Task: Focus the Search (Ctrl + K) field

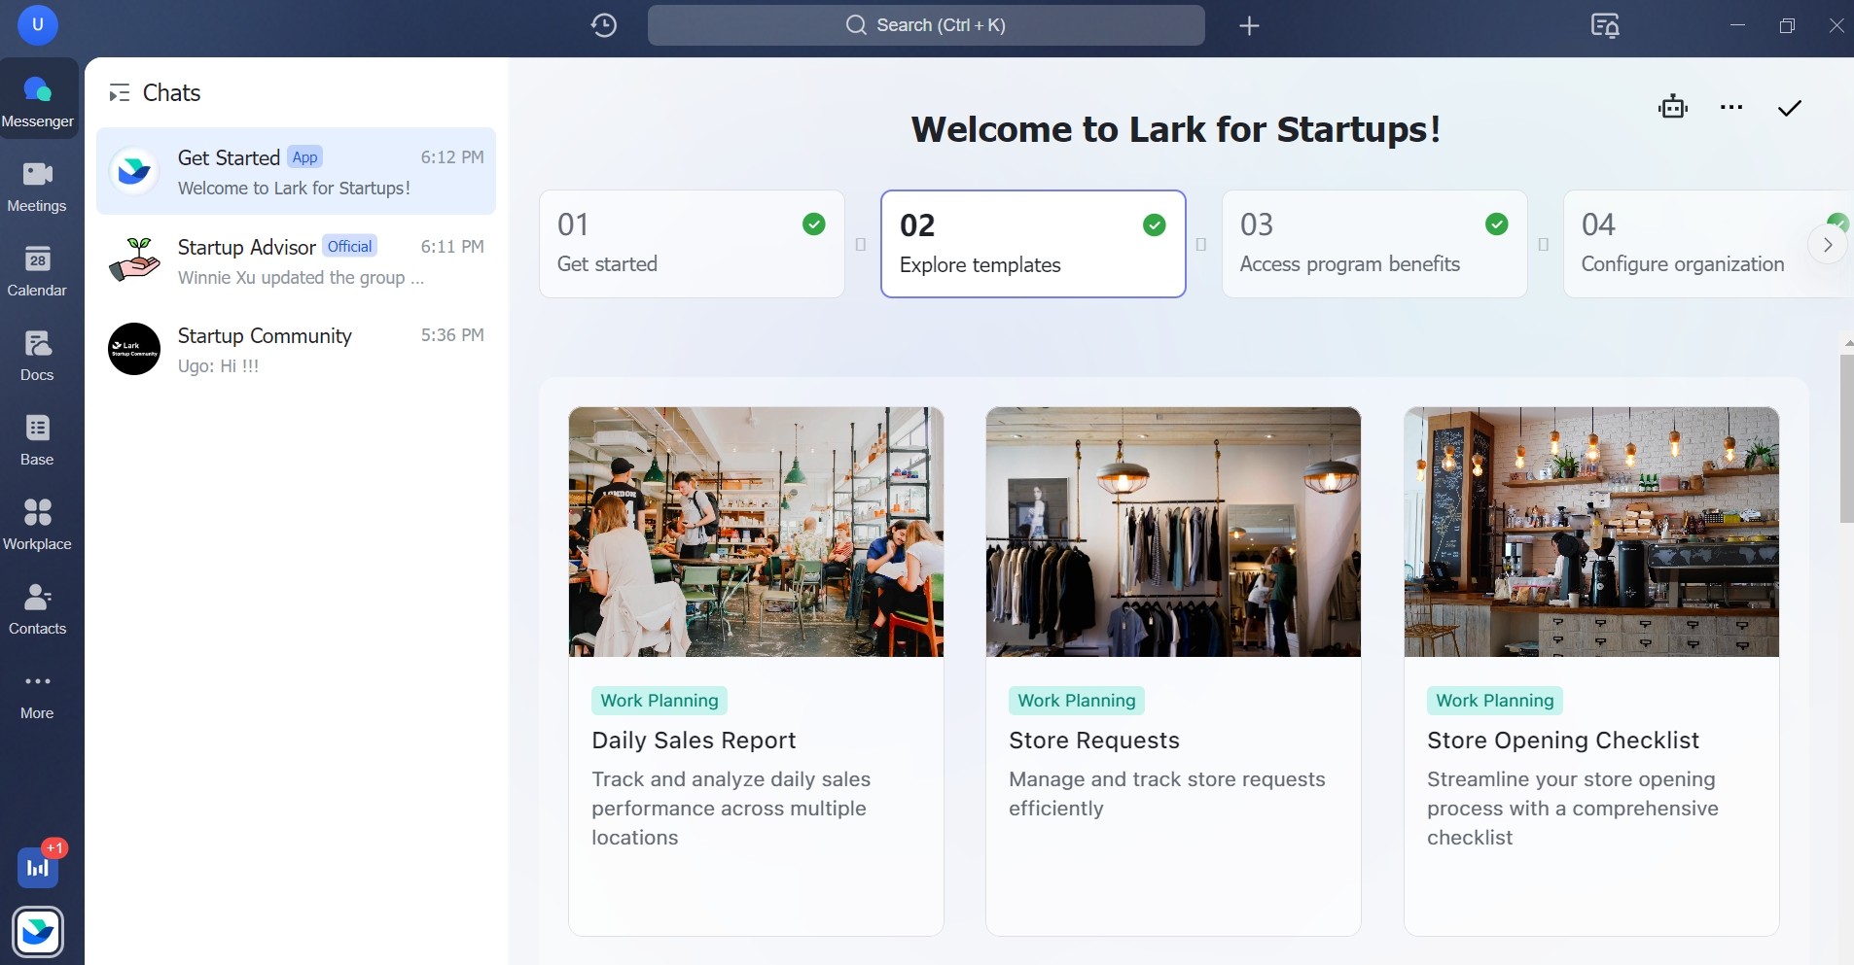Action: point(926,25)
